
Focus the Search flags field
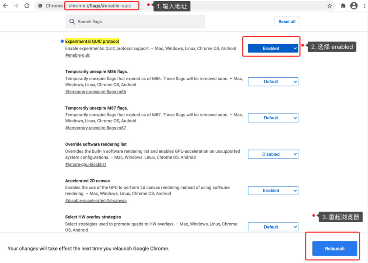[x=135, y=22]
